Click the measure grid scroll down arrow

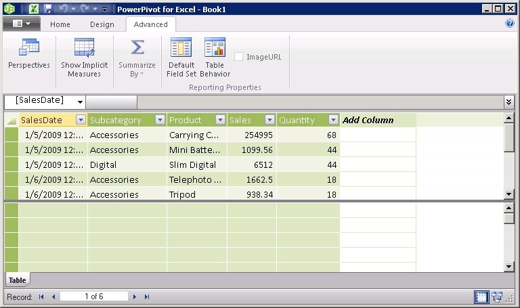point(508,266)
